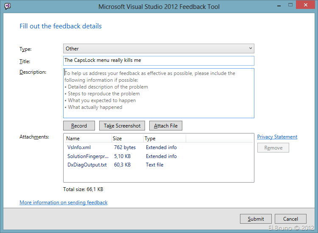Click the Remove attachment button
Screen dimensions: 318x233
click(x=273, y=148)
